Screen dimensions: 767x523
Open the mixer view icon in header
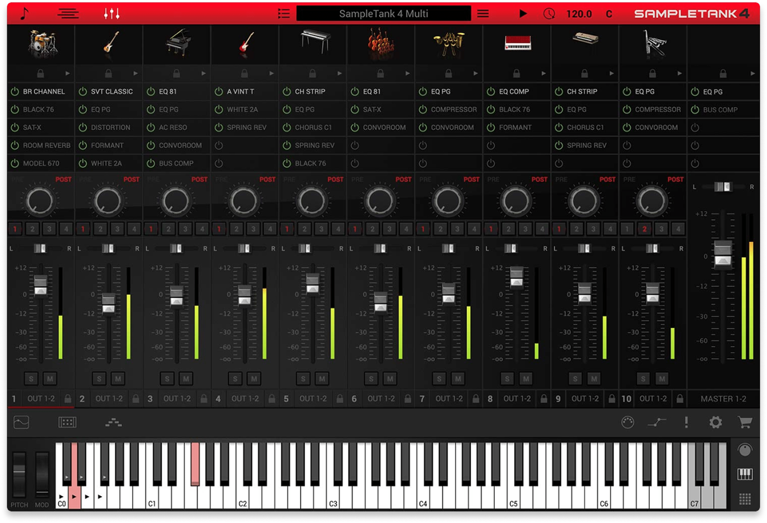point(112,14)
